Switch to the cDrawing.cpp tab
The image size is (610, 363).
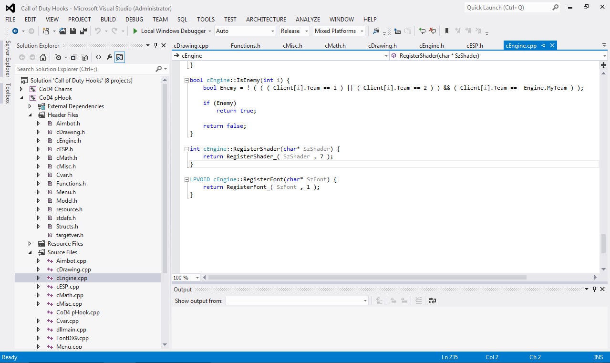click(x=191, y=46)
